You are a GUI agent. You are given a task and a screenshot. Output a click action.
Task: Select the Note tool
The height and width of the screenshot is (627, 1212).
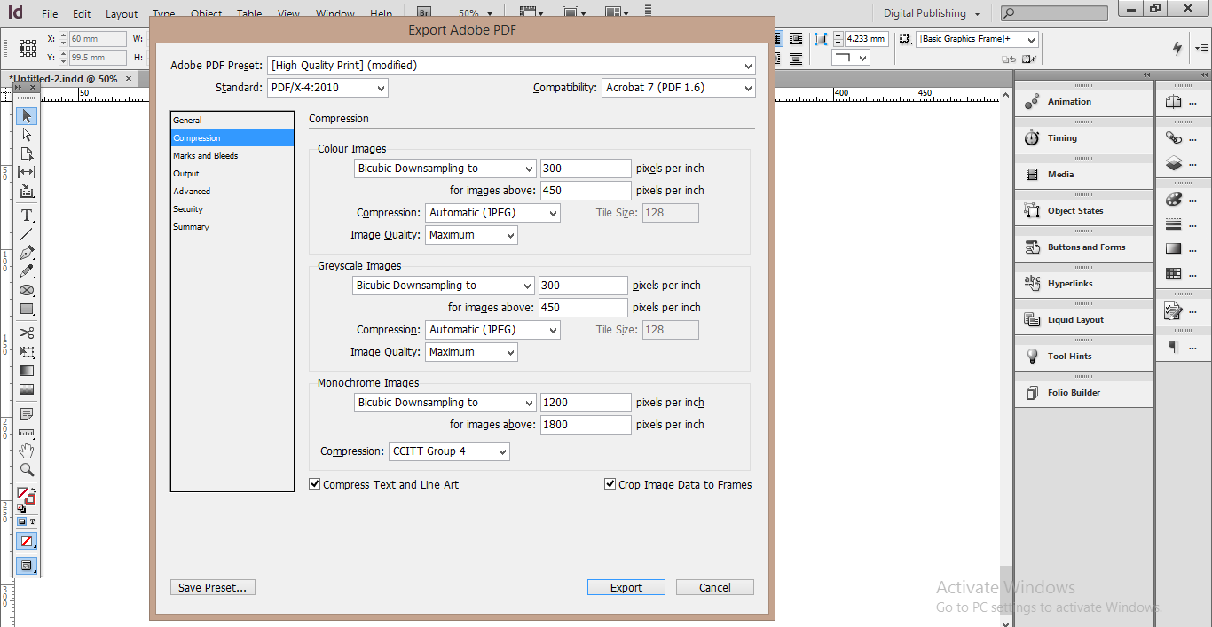(27, 414)
